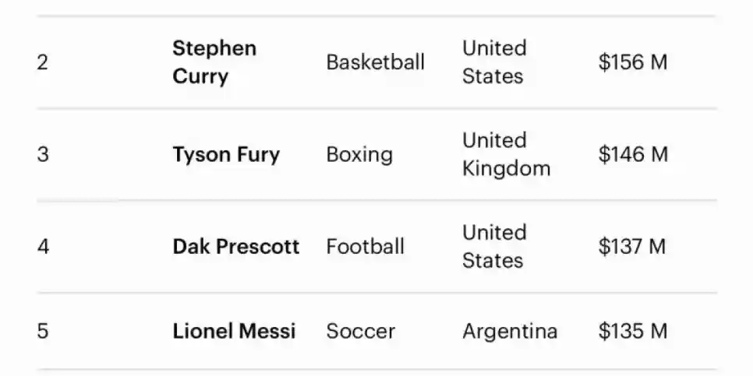Select the $135 M earnings value
This screenshot has width=753, height=376.
pos(633,331)
